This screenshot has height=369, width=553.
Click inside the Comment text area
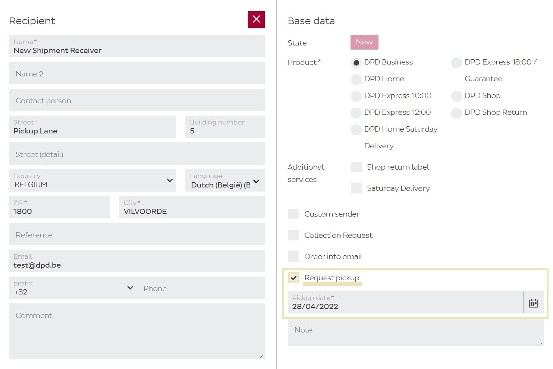coord(137,331)
